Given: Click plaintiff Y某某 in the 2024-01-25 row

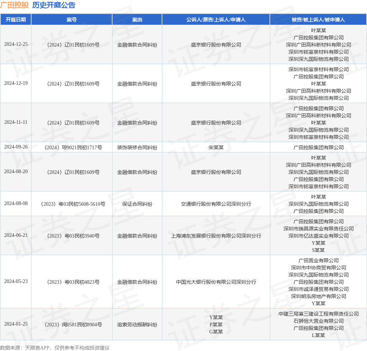Looking at the screenshot, I should coord(216,317).
